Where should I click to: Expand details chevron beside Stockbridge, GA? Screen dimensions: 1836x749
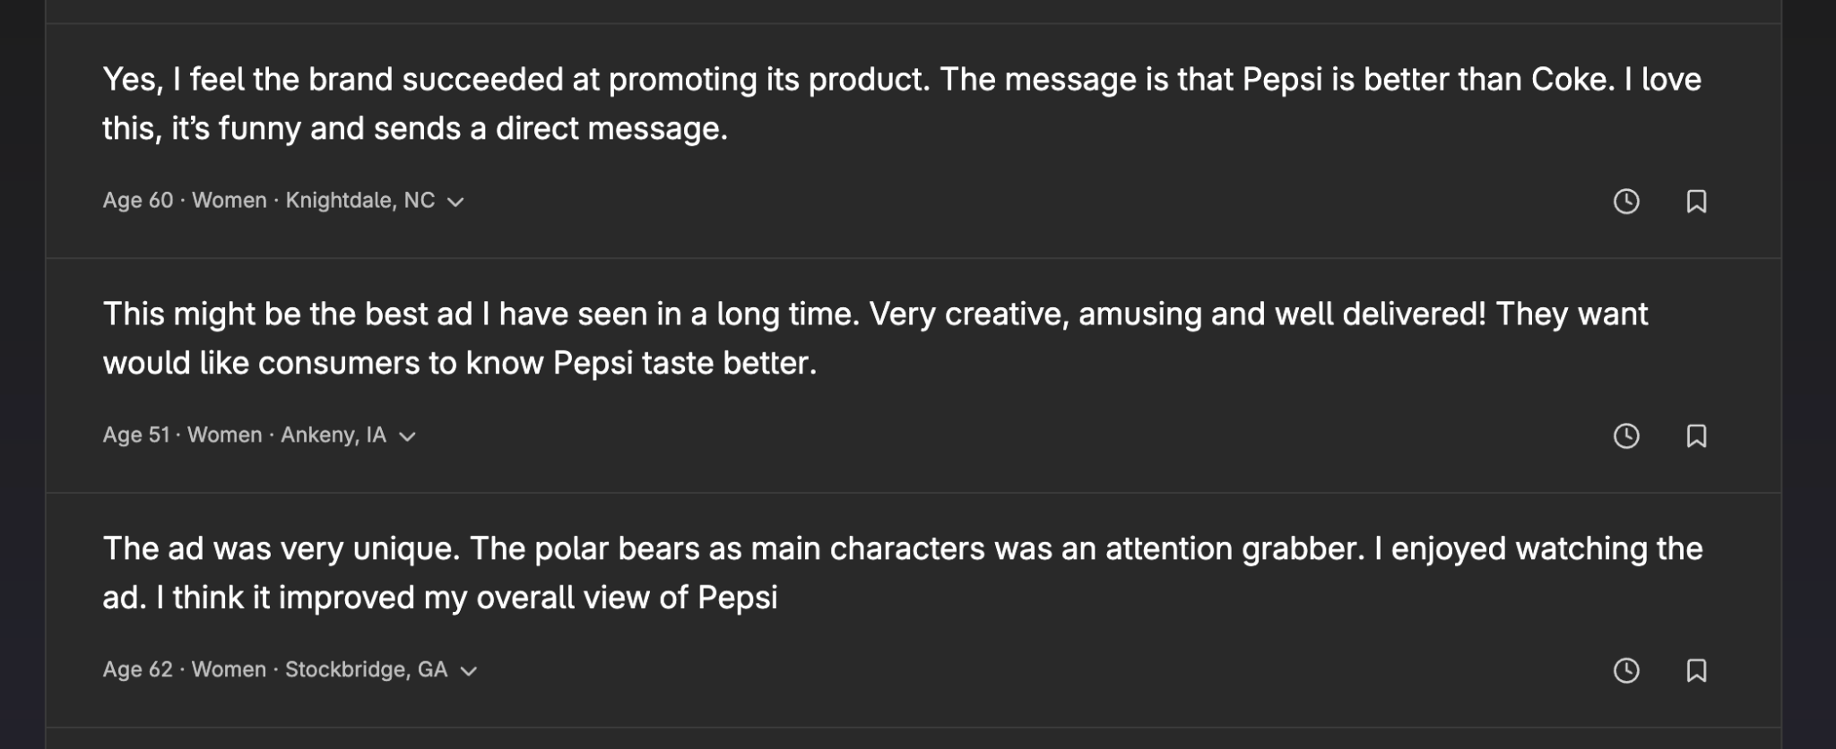coord(469,672)
